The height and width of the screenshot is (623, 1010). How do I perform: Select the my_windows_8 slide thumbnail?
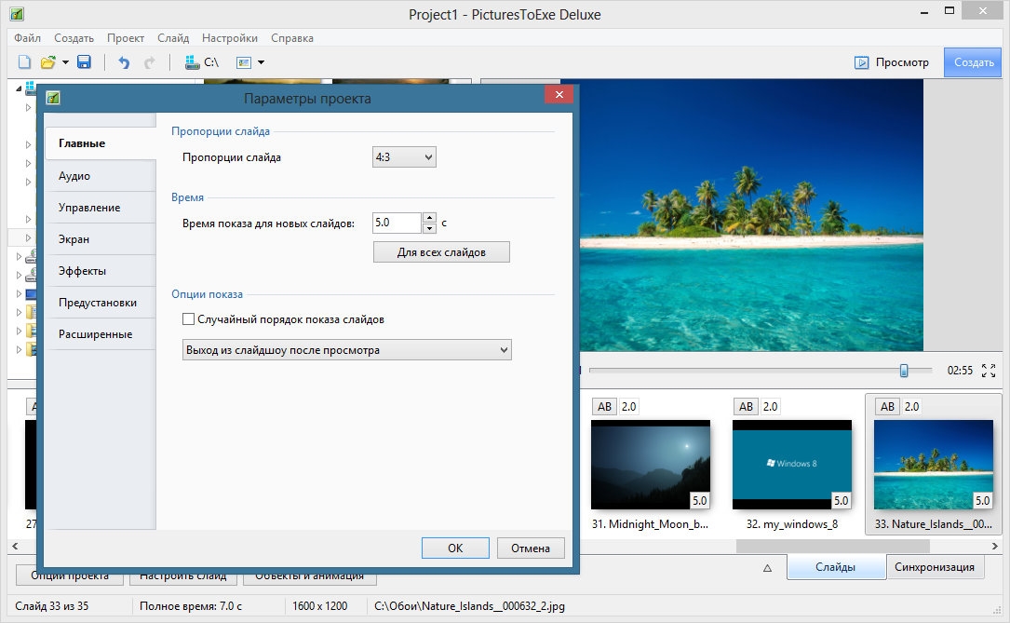point(792,464)
